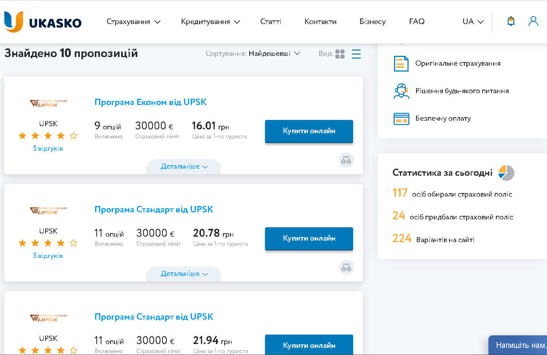Click 9 опцій Включено value
Image resolution: width=547 pixels, height=355 pixels.
click(x=109, y=130)
